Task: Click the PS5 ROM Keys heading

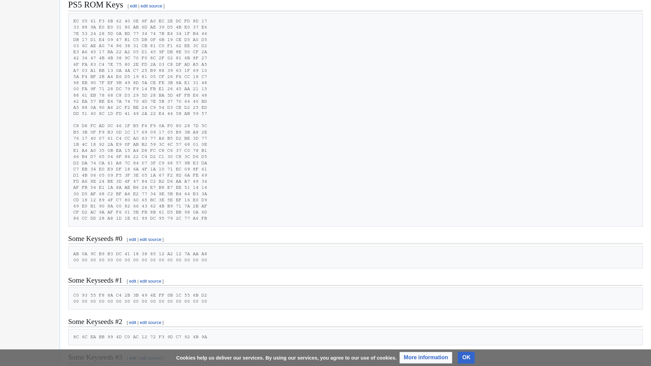Action: [96, 5]
